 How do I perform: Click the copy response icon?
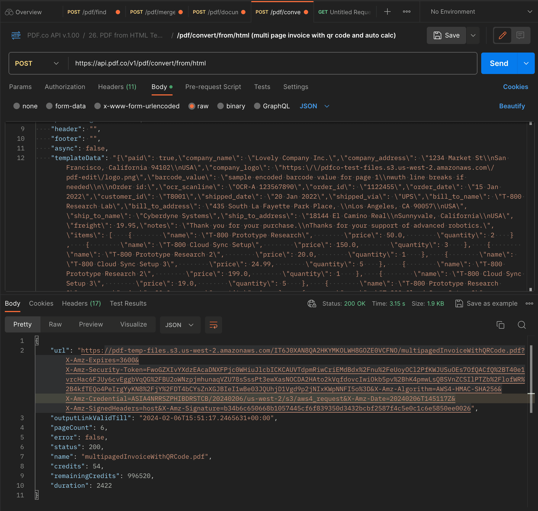[x=500, y=325]
